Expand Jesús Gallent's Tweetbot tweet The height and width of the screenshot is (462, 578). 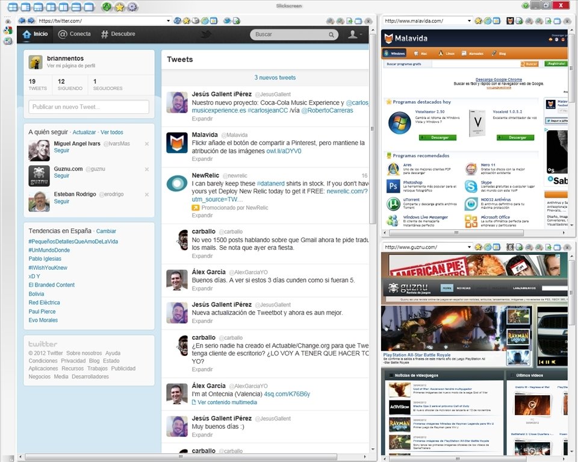point(202,321)
